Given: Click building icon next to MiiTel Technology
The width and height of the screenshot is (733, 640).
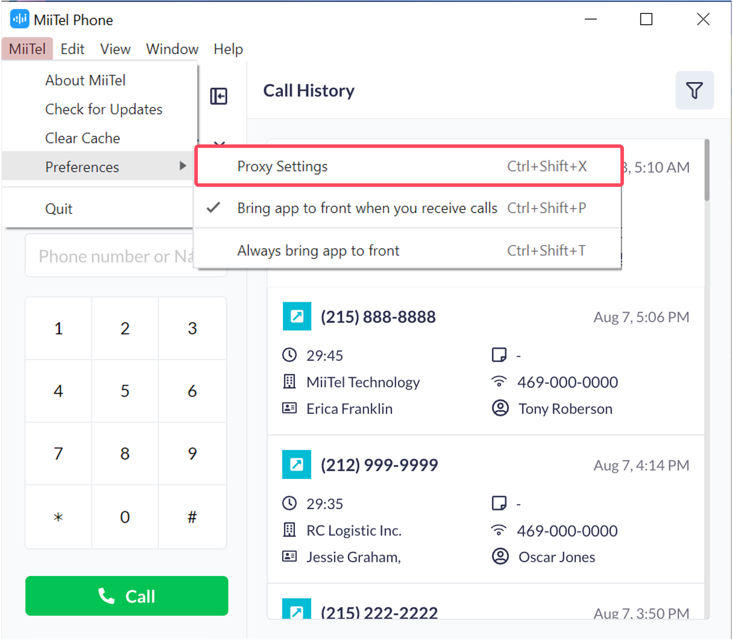Looking at the screenshot, I should point(290,382).
